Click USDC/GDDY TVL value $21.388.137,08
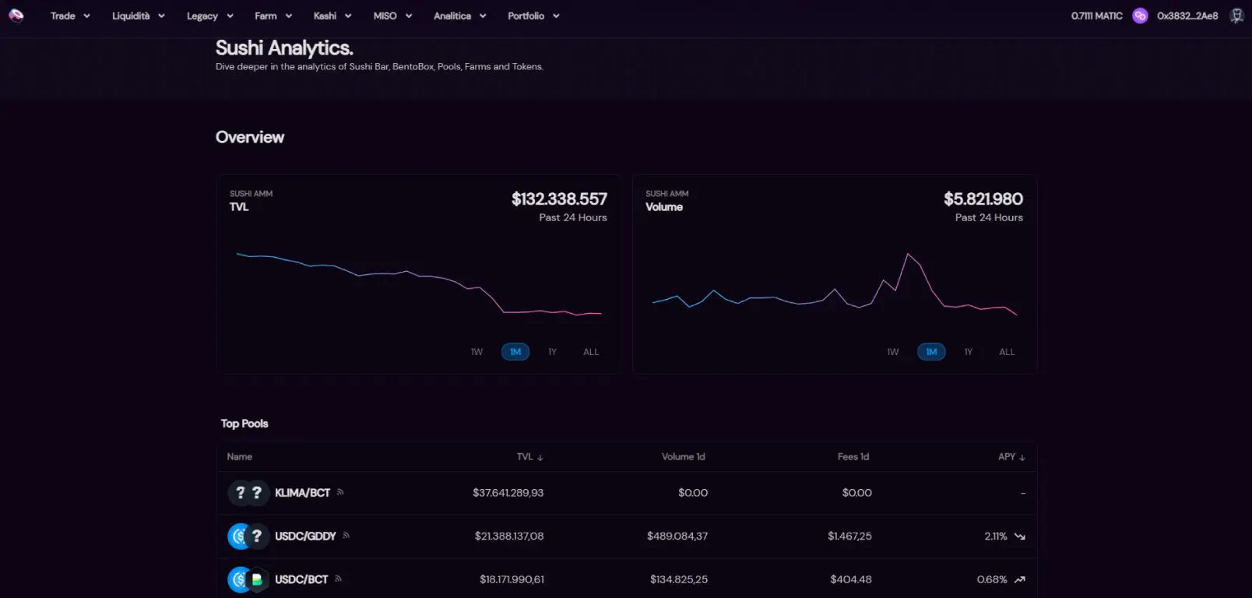Screen dimensions: 1252x598 coord(509,536)
